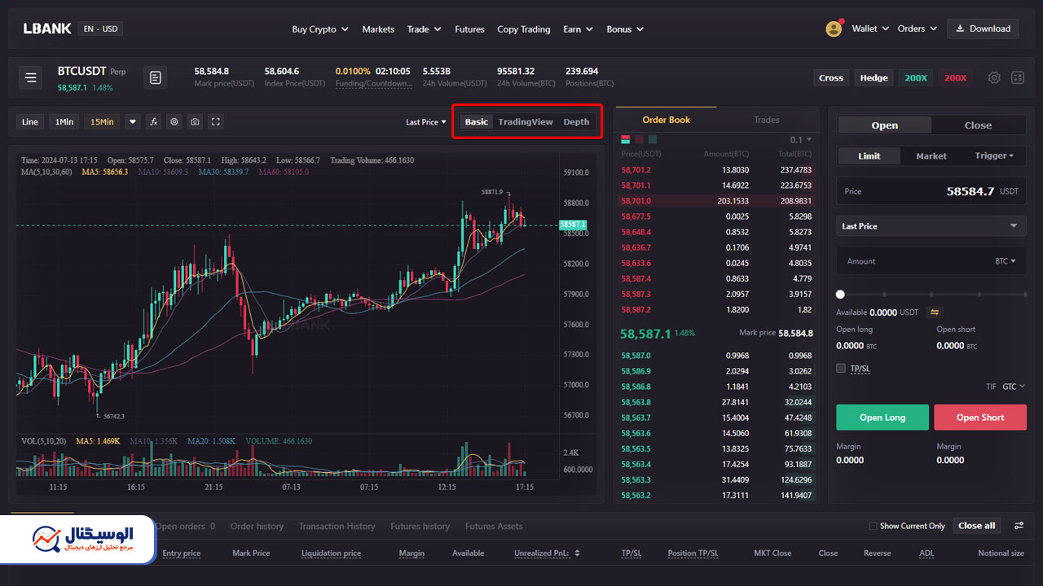Click the Hedge position mode button
The height and width of the screenshot is (586, 1043).
(x=874, y=78)
